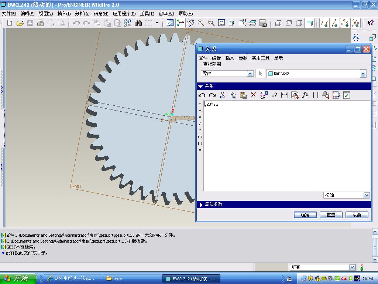The height and width of the screenshot is (284, 378).
Task: Toggle datum planes display
Action: (x=325, y=23)
